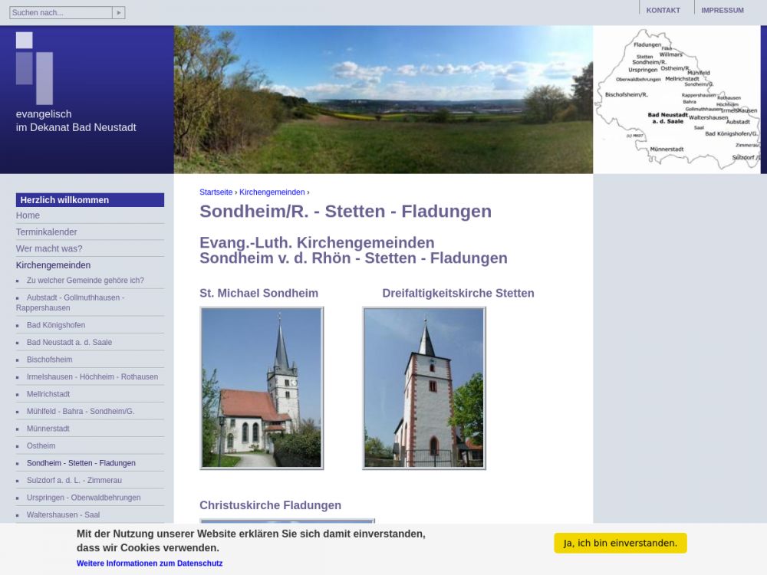Image resolution: width=767 pixels, height=575 pixels.
Task: Select Mellrichstadt in the parish list
Action: tap(48, 394)
